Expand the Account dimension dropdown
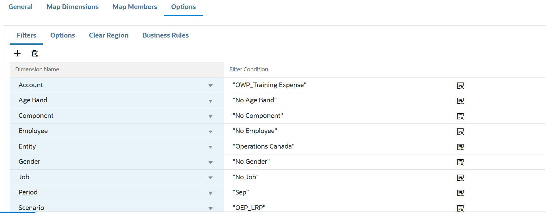546x214 pixels. (211, 86)
